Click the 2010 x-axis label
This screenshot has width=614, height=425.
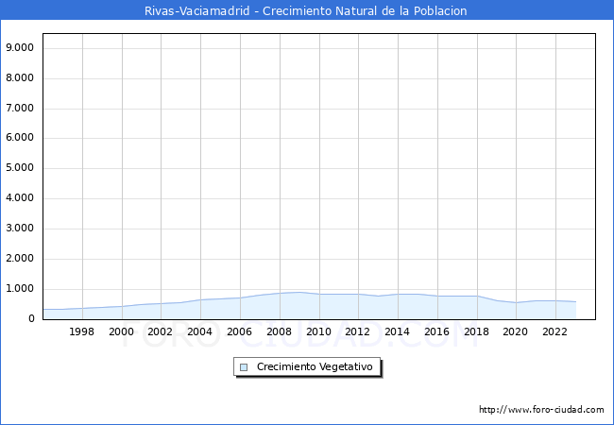(318, 331)
